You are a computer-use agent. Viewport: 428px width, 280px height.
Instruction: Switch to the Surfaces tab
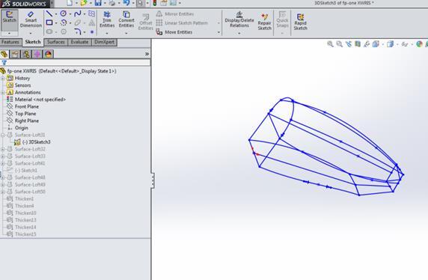[x=55, y=42]
